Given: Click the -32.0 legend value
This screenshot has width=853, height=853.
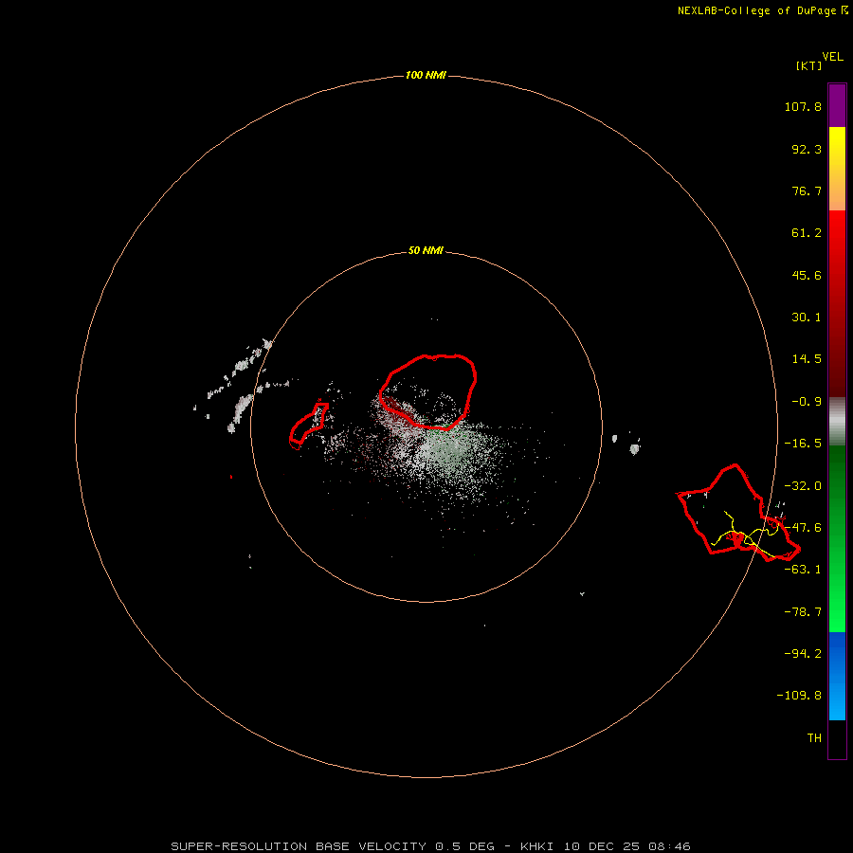Looking at the screenshot, I should 803,486.
